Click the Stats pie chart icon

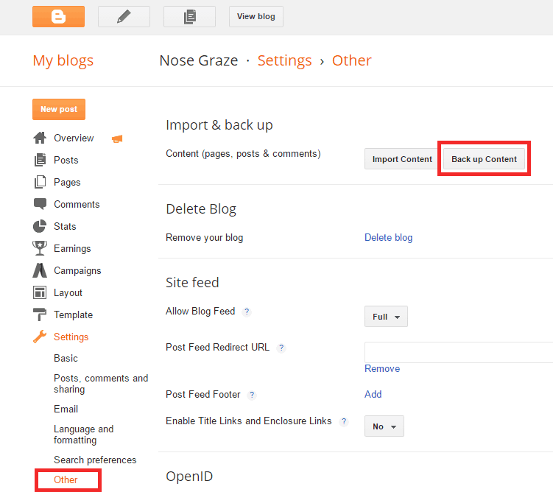coord(40,226)
